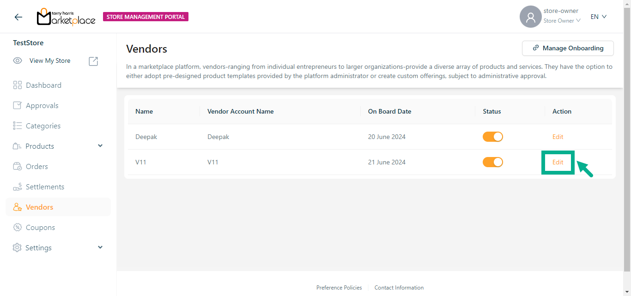Viewport: 631px width, 296px height.
Task: Click the store-owner avatar icon
Action: pos(530,17)
